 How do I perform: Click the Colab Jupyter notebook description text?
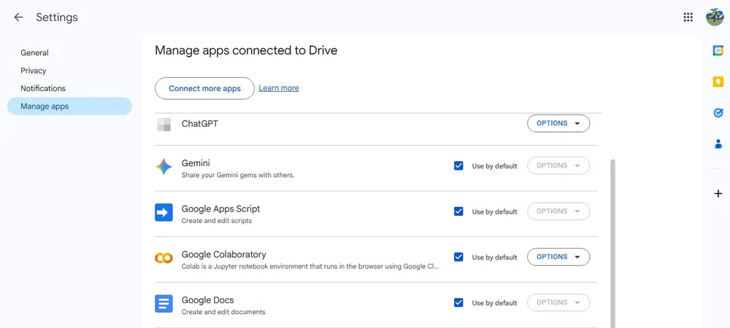tap(310, 266)
